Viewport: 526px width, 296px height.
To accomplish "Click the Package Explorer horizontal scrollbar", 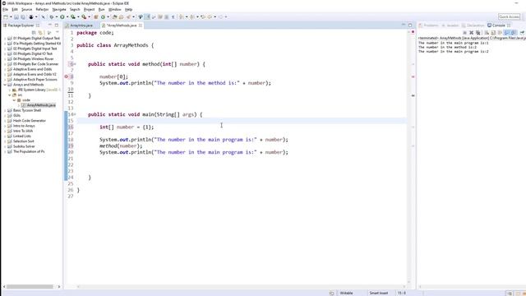I will [x=30, y=287].
